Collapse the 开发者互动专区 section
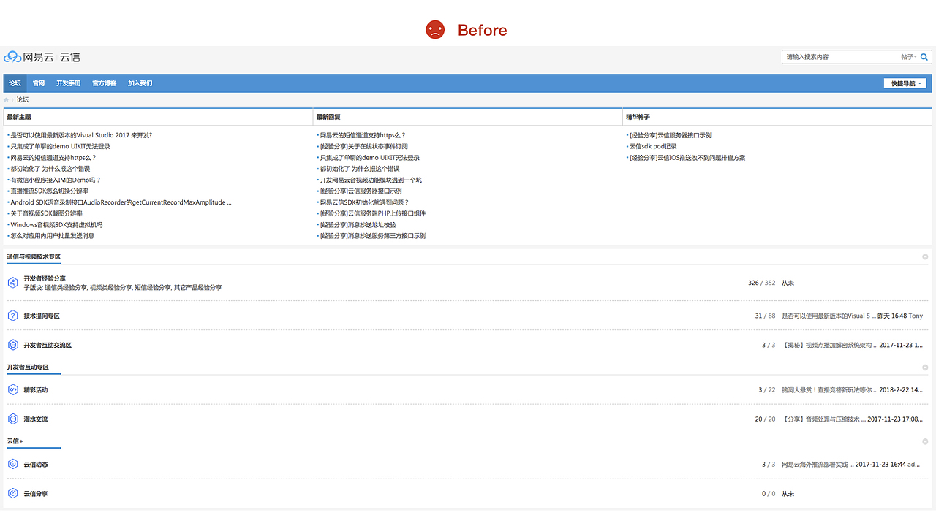Viewport: 936px width, 526px height. click(x=925, y=367)
